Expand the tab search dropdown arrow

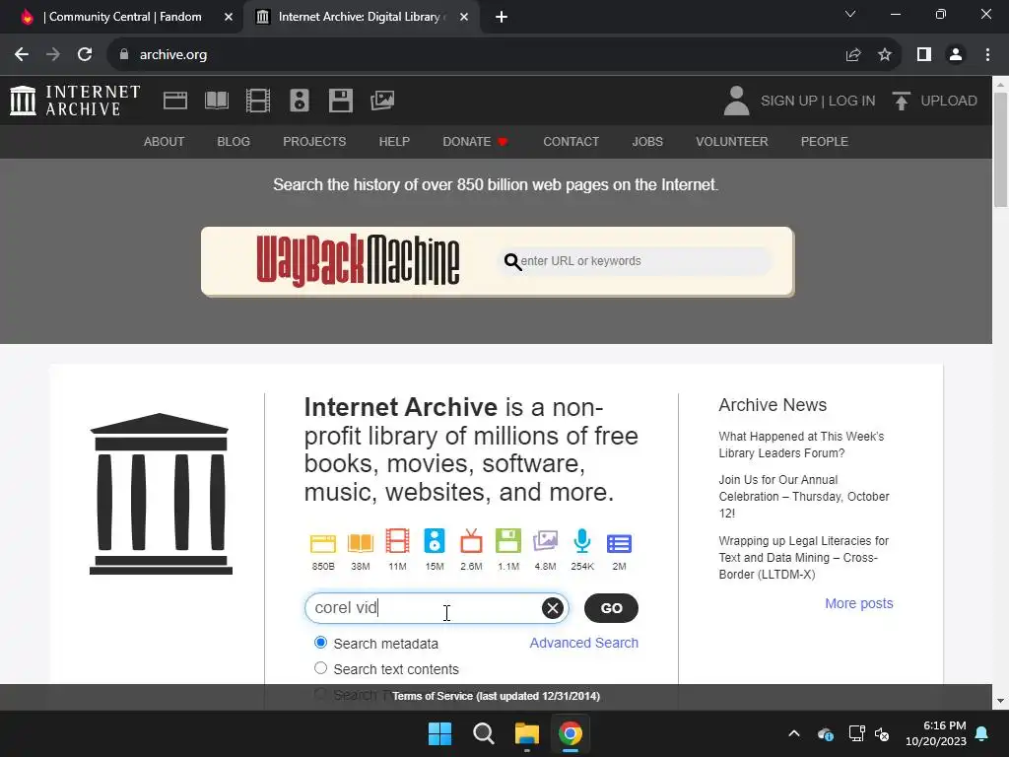(x=850, y=14)
